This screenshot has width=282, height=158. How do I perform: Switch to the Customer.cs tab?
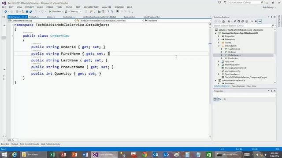pos(69,17)
